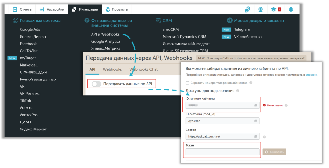Open the myTarget integration

point(28,58)
